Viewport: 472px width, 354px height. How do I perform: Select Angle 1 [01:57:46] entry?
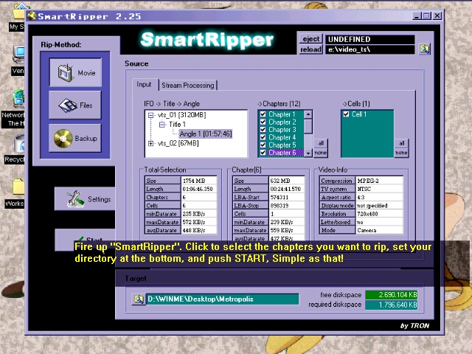pos(206,133)
